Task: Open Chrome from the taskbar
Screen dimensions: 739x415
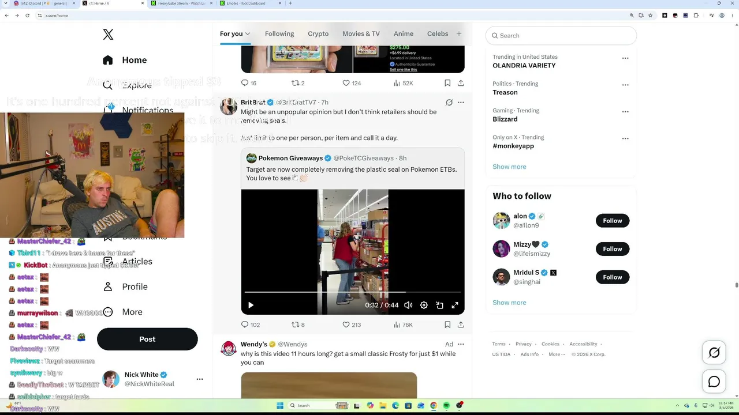Action: point(434,406)
